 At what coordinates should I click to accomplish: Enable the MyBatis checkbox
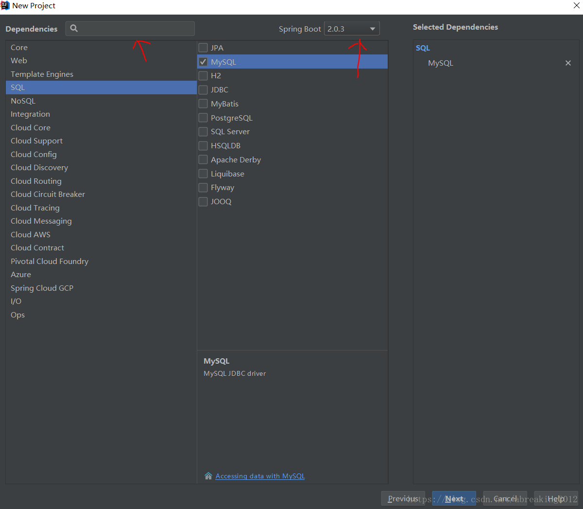(203, 104)
